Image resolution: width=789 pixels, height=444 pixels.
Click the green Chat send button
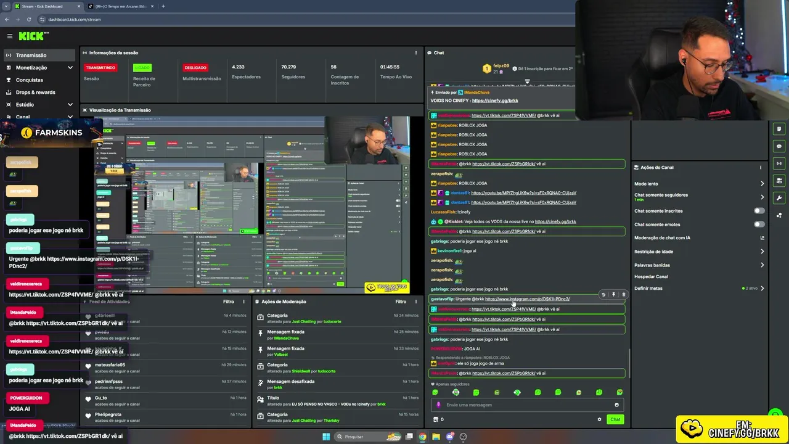(x=615, y=419)
